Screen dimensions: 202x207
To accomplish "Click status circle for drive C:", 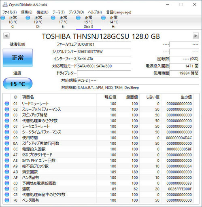I will point(3,18).
